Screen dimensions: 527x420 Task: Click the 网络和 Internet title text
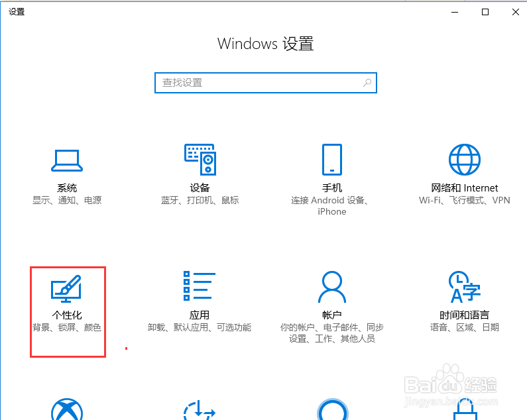pos(465,188)
